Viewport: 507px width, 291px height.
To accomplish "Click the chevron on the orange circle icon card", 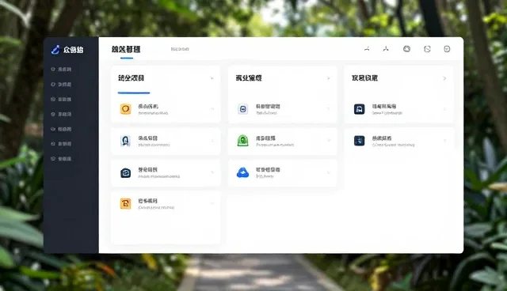I will 212,109.
